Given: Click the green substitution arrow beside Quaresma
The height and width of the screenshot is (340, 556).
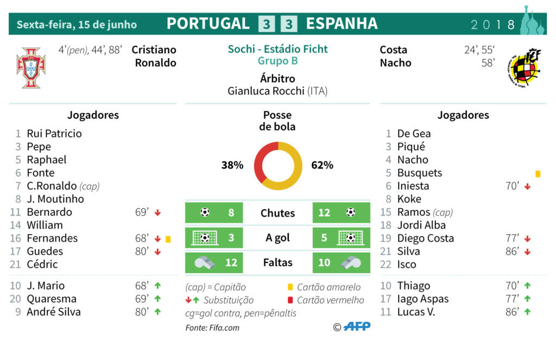Looking at the screenshot, I should 158,299.
